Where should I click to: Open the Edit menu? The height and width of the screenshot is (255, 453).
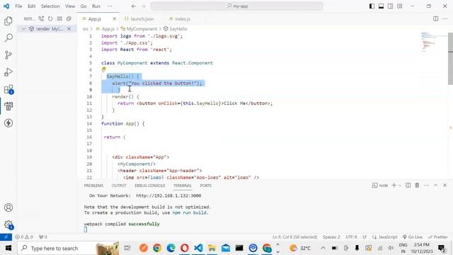pos(31,6)
